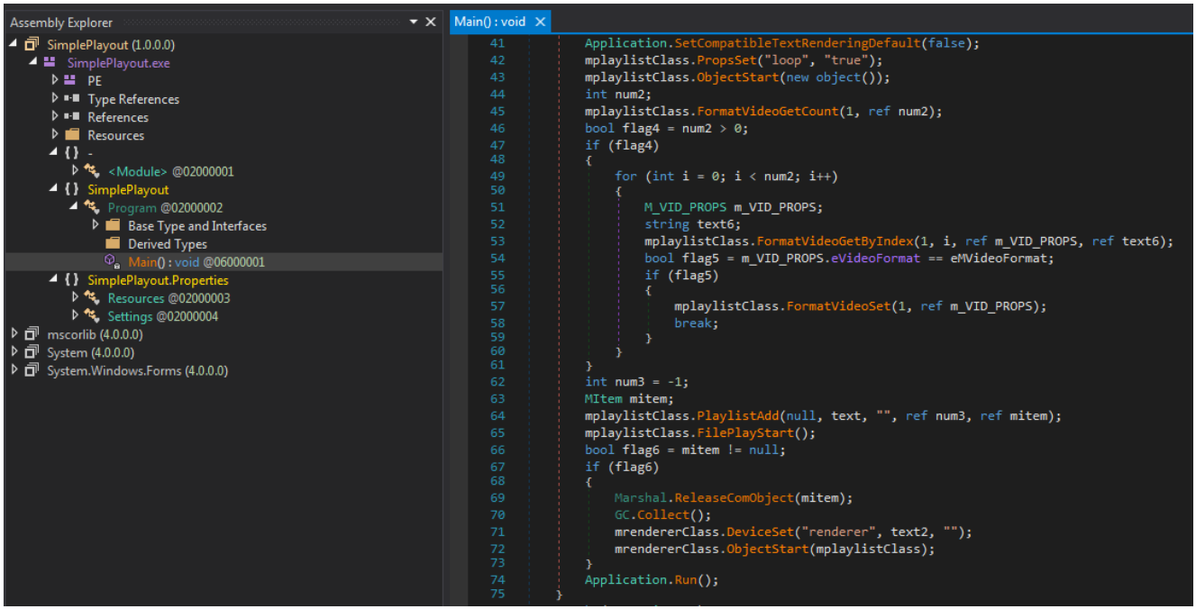
Task: Expand the Type References node
Action: [55, 99]
